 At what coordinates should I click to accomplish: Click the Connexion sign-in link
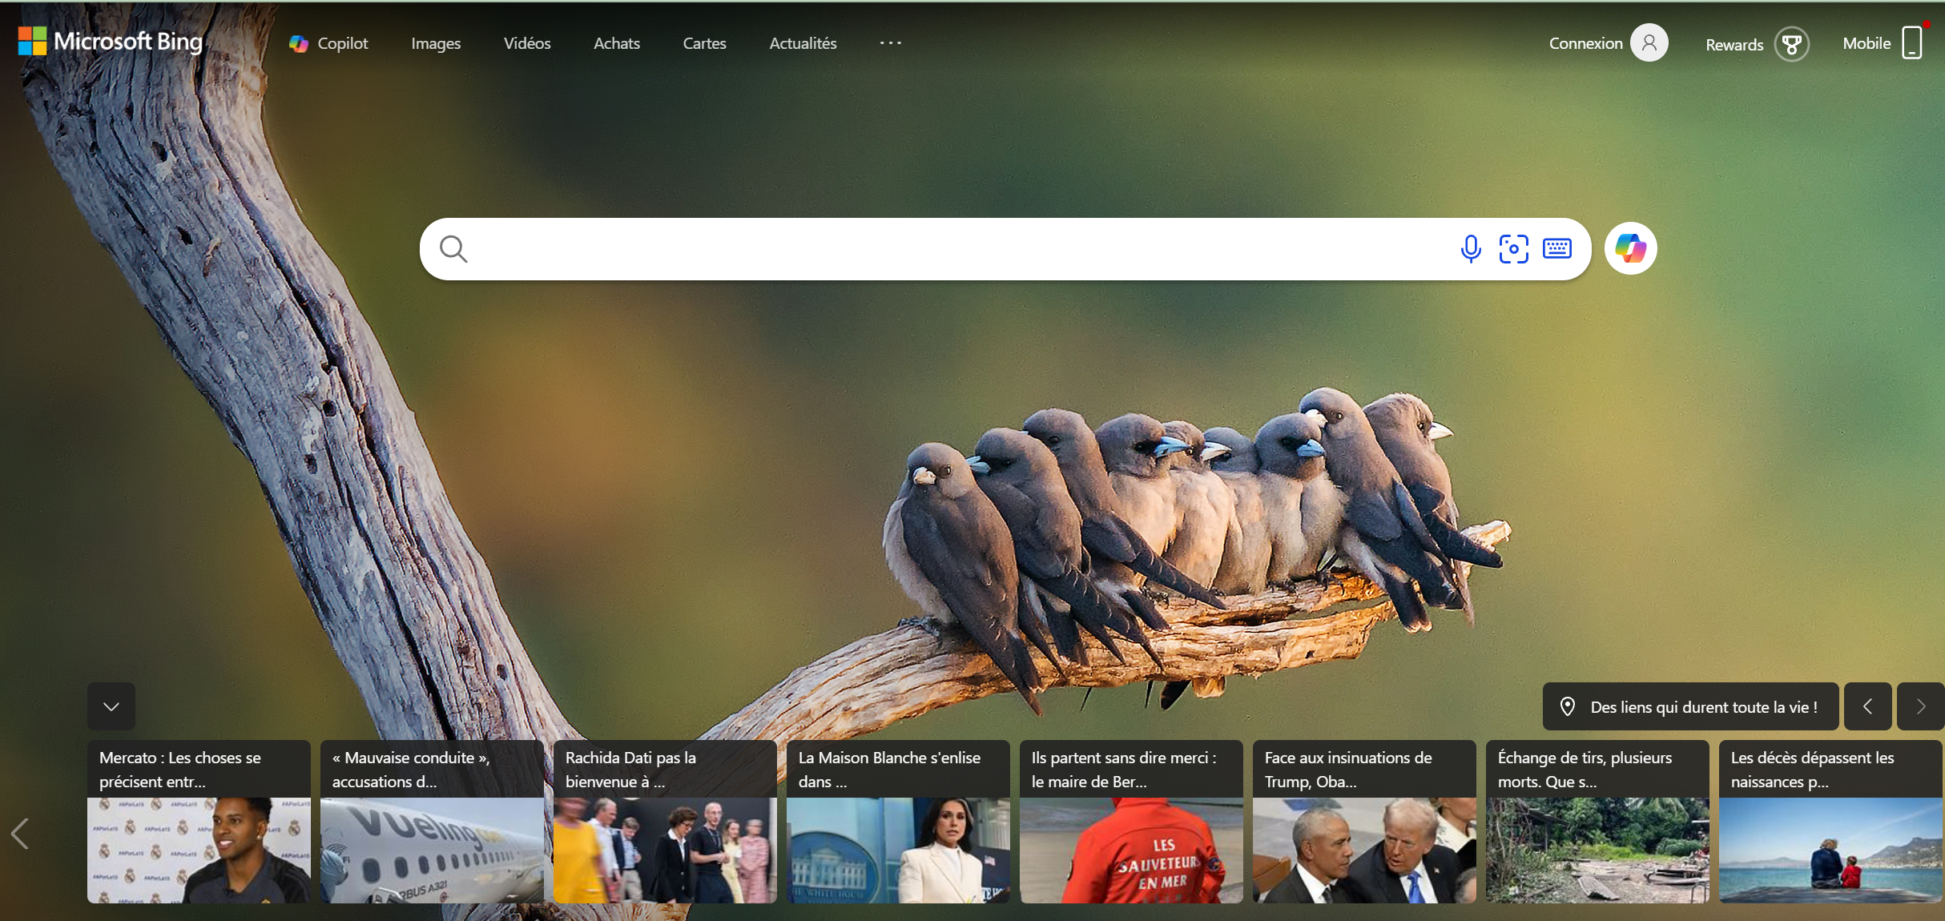point(1585,43)
